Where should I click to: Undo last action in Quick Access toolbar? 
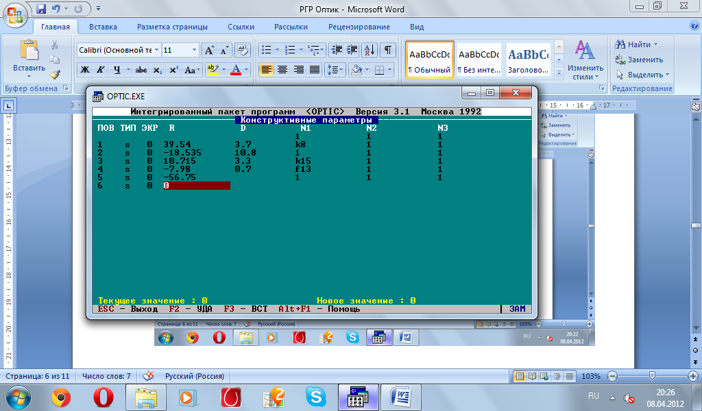point(56,8)
